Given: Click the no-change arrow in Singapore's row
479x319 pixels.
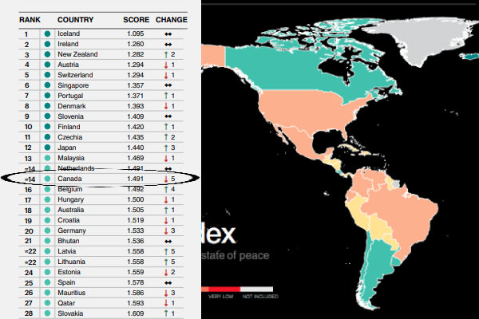Looking at the screenshot, I should tap(168, 85).
